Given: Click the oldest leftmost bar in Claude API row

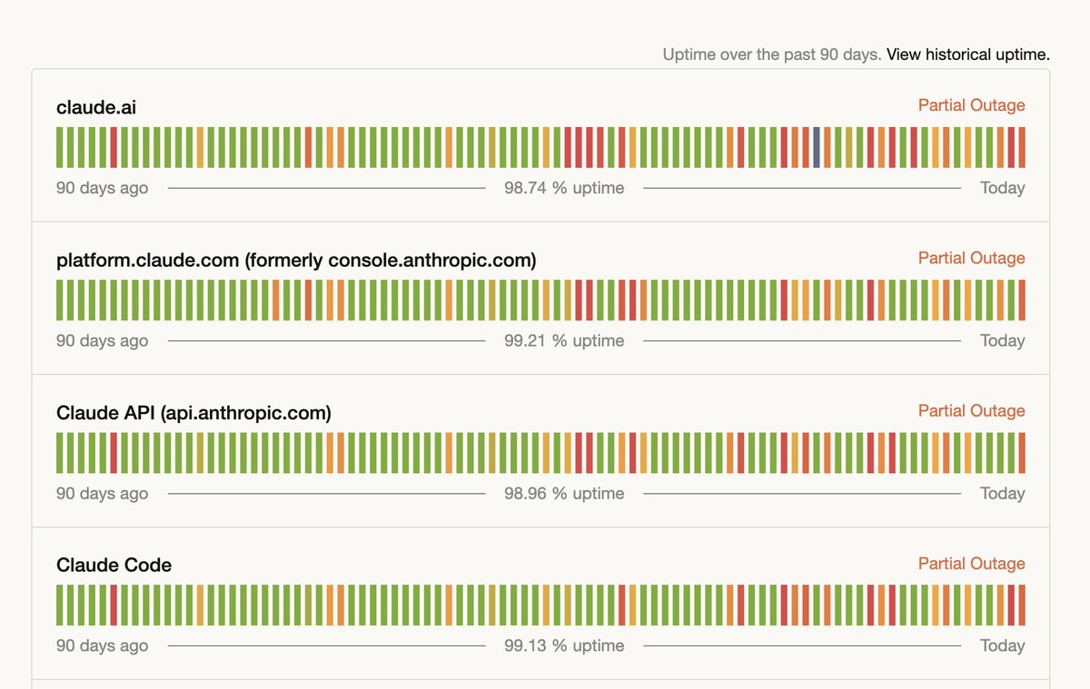Looking at the screenshot, I should (x=60, y=452).
